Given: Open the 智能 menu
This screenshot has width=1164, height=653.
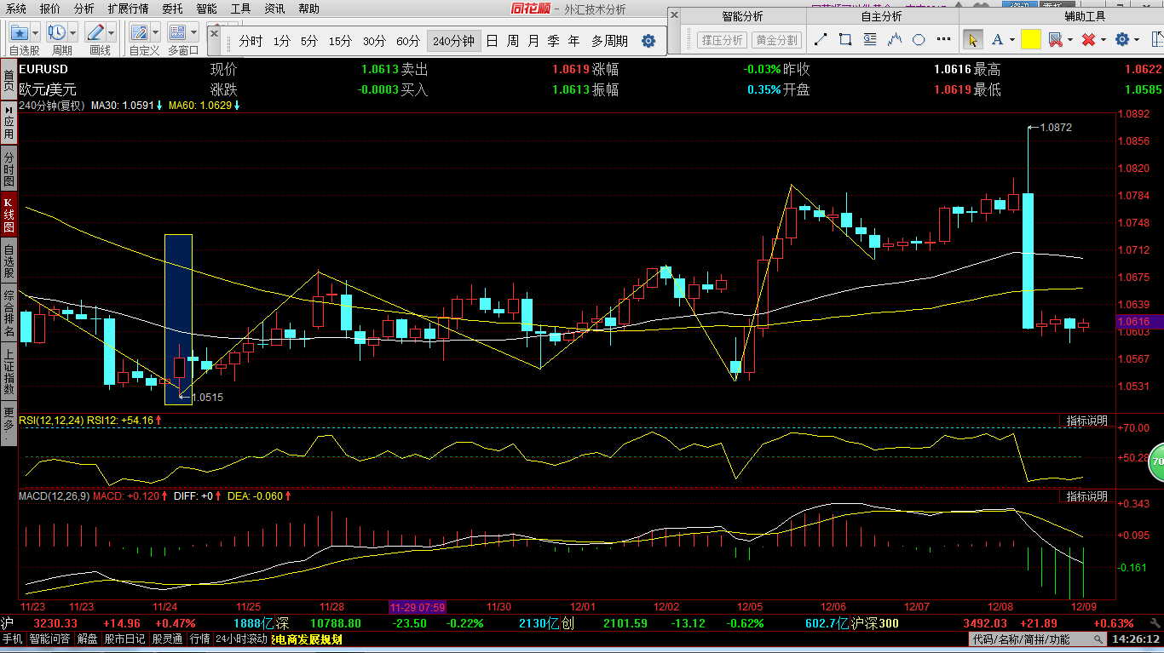Looking at the screenshot, I should [206, 9].
